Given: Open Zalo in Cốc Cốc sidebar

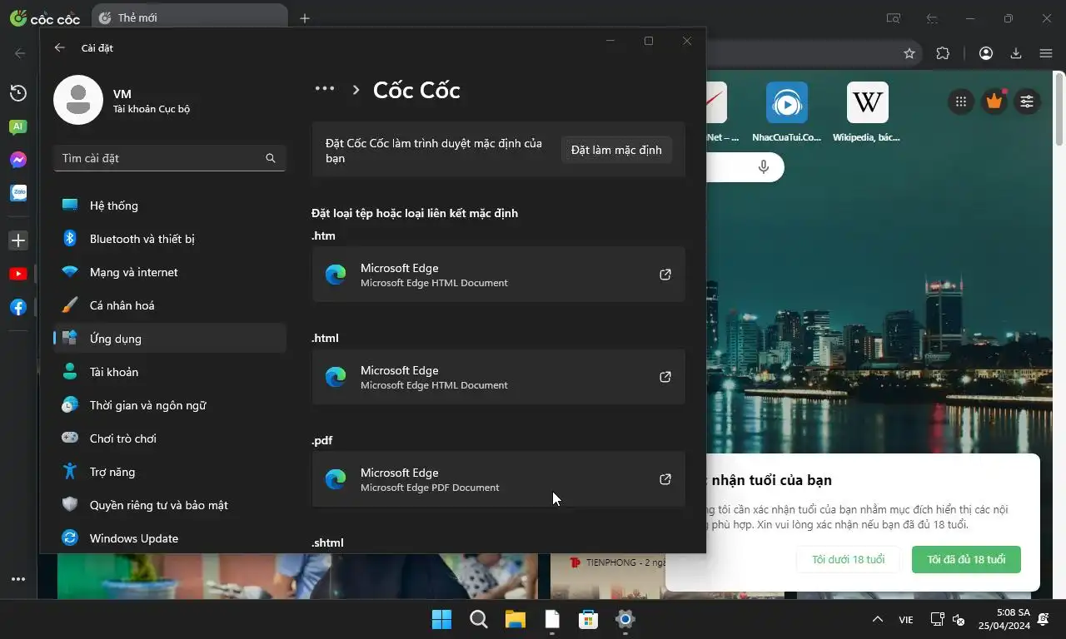Looking at the screenshot, I should tap(17, 193).
